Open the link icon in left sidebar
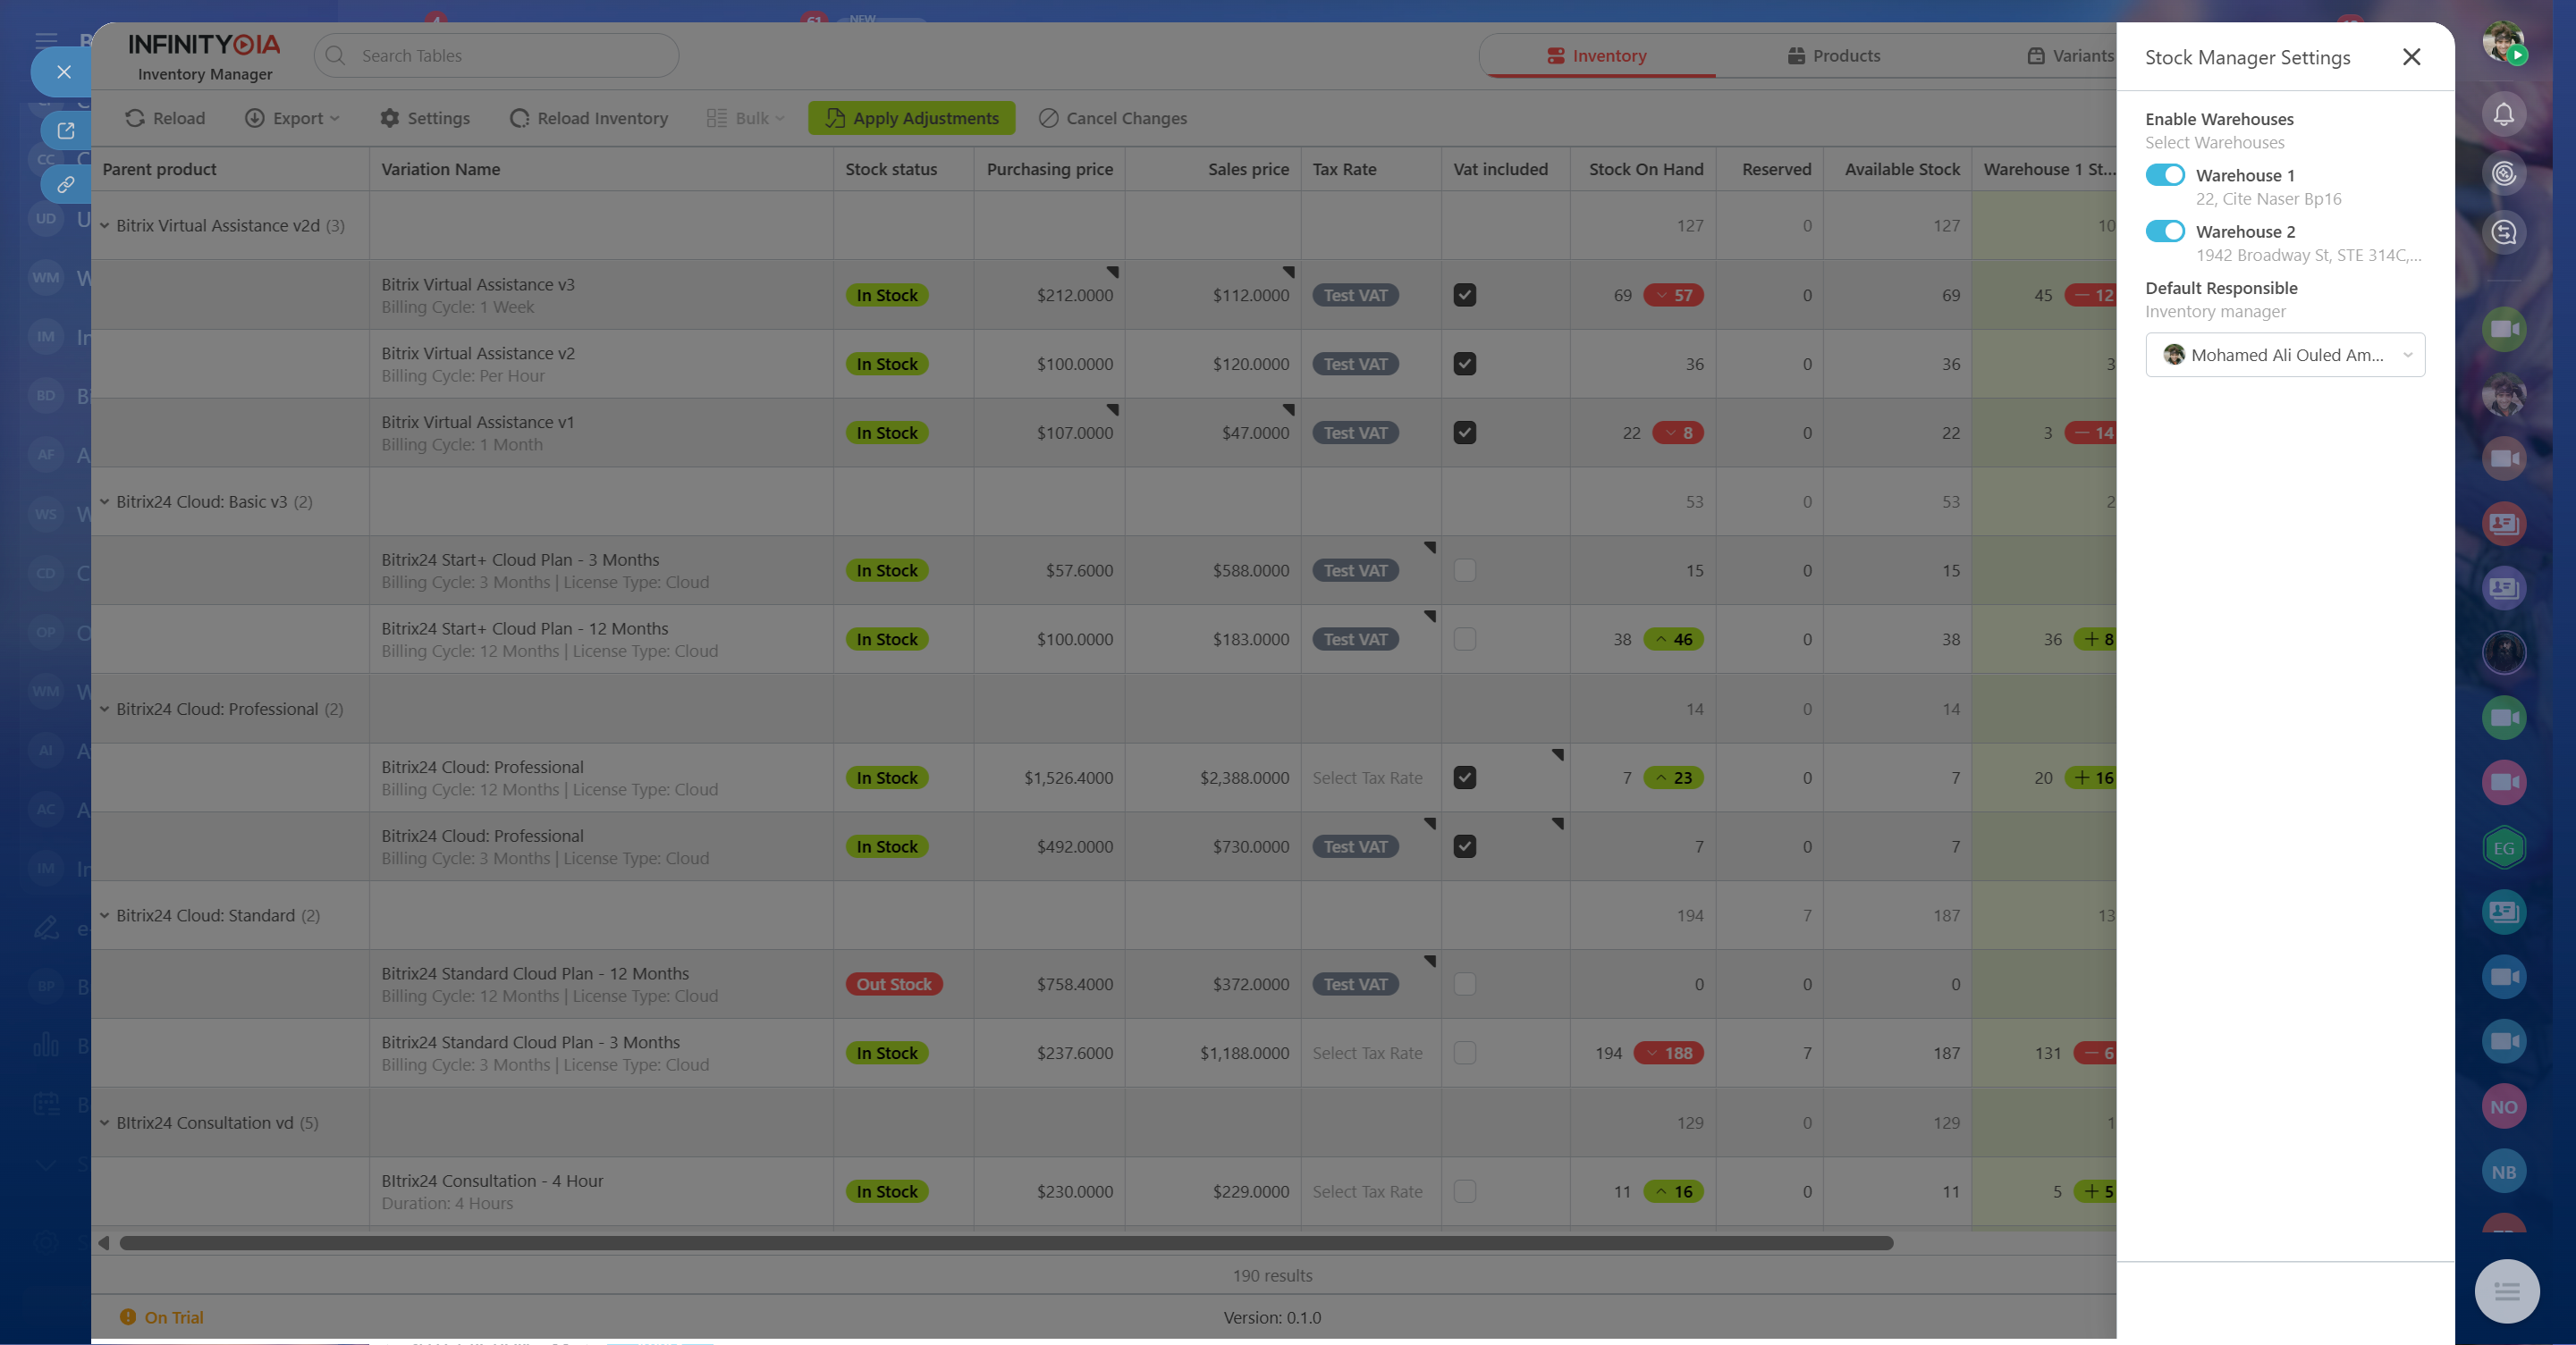Viewport: 2576px width, 1345px height. point(66,184)
